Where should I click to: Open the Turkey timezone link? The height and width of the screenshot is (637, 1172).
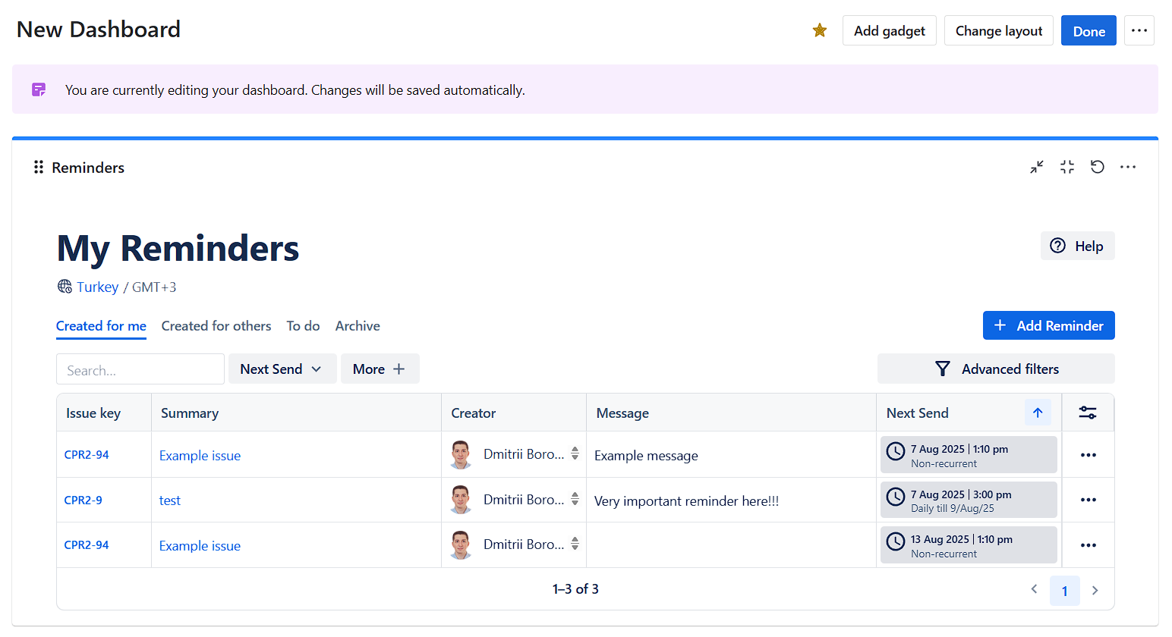pos(97,287)
